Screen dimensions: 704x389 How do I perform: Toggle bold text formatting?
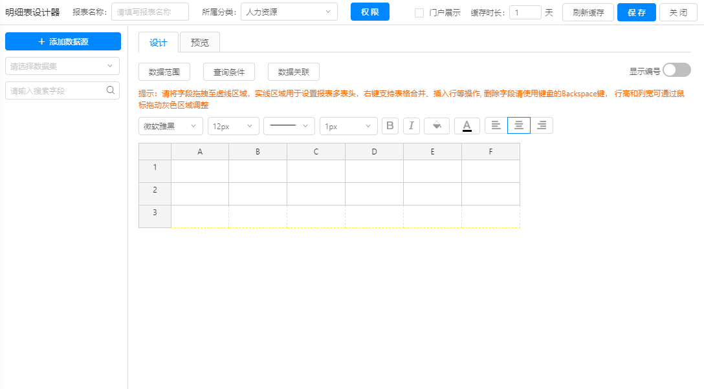pyautogui.click(x=390, y=126)
